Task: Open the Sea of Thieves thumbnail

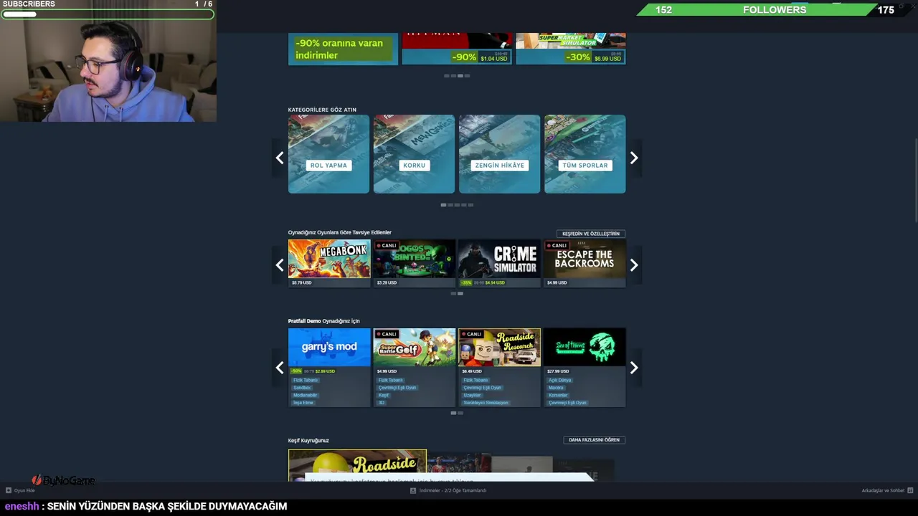Action: (x=585, y=347)
